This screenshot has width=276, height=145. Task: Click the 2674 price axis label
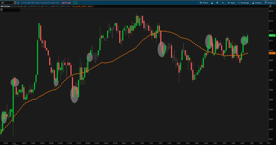coord(271,11)
